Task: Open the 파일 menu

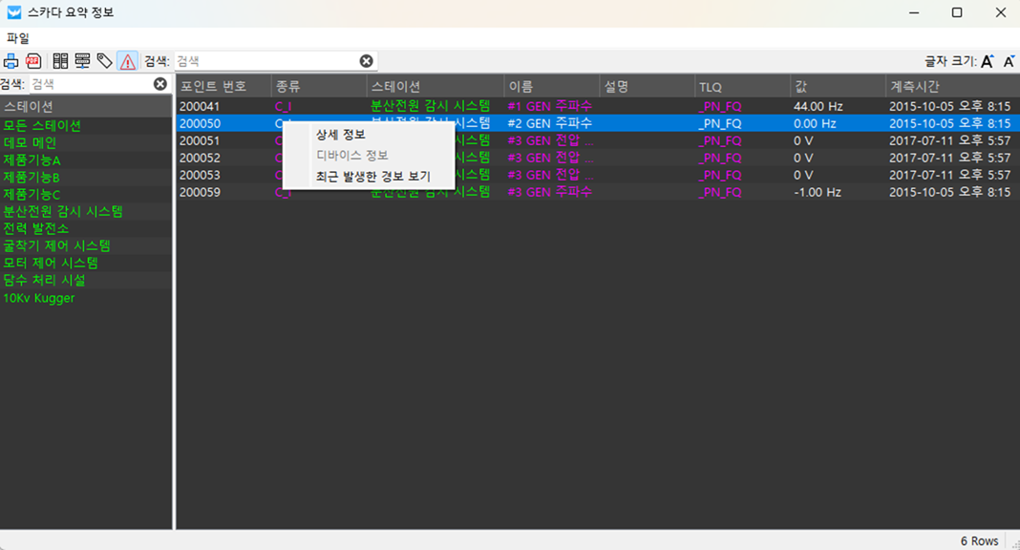Action: (18, 38)
